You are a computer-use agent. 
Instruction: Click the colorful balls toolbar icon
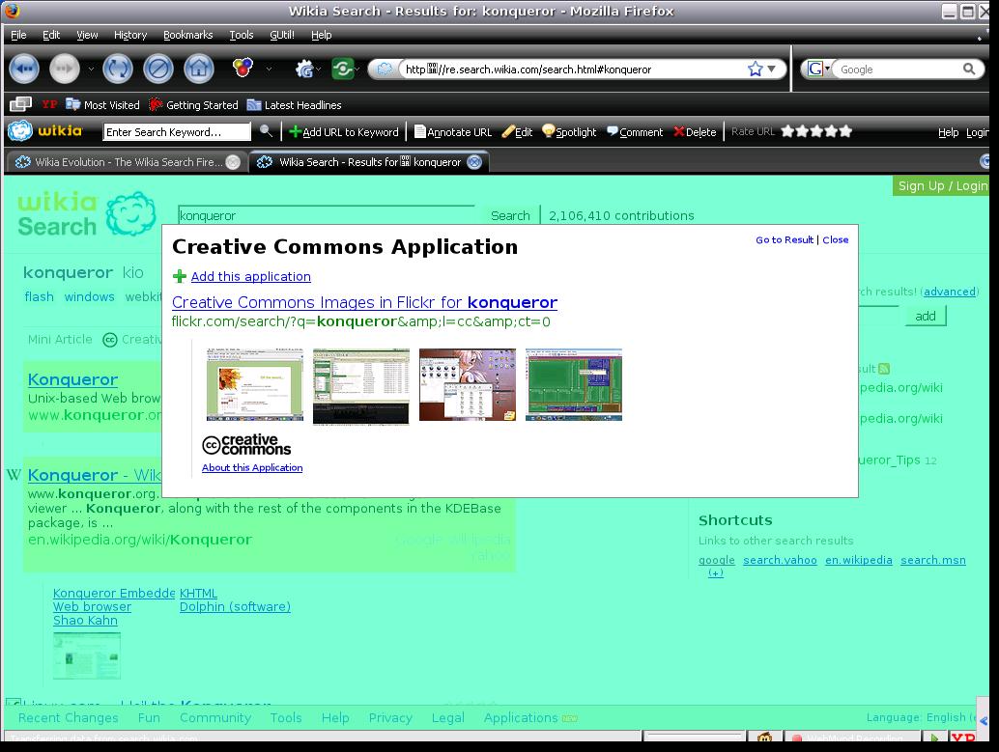(x=243, y=68)
